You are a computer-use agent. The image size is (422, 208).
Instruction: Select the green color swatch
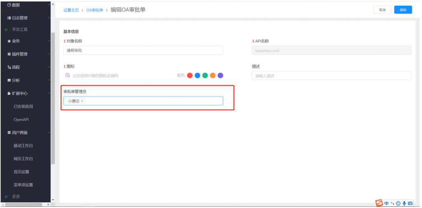click(205, 75)
